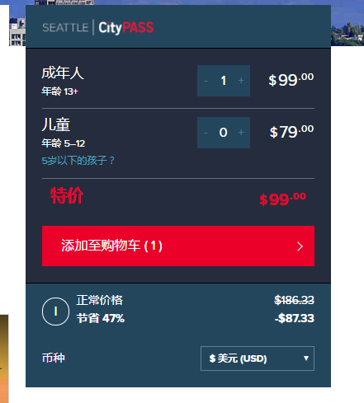Open the 5岁以下的孩子？ link

78,160
